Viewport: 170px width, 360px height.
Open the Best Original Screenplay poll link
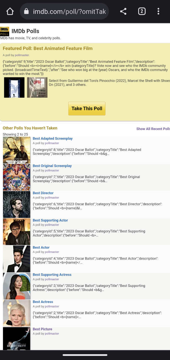click(52, 166)
